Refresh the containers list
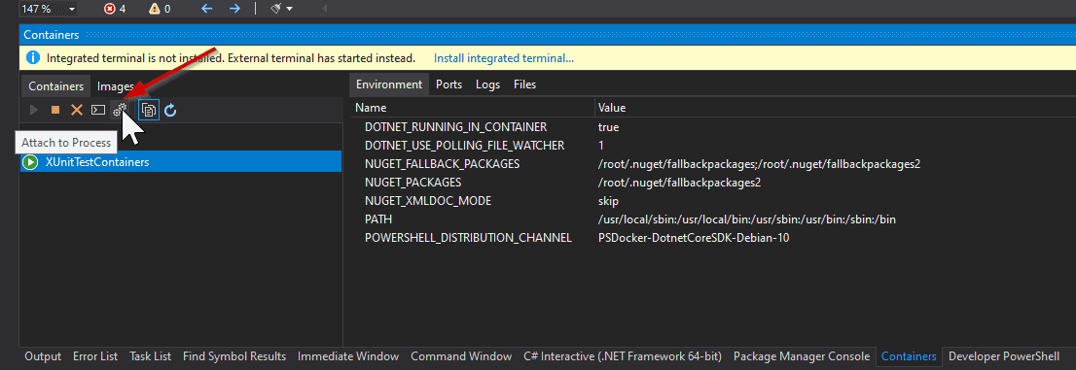Image resolution: width=1076 pixels, height=370 pixels. [x=170, y=110]
